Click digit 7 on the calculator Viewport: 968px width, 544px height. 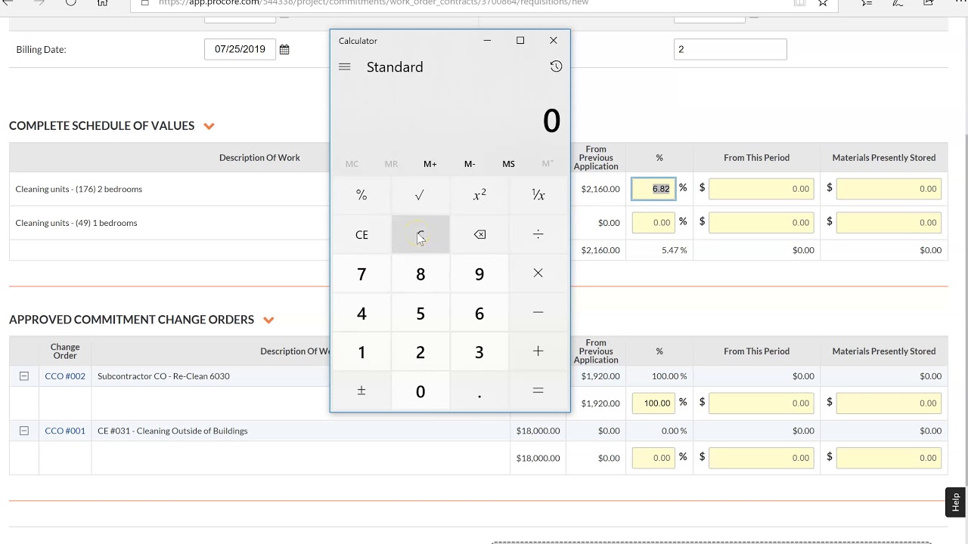(x=361, y=274)
